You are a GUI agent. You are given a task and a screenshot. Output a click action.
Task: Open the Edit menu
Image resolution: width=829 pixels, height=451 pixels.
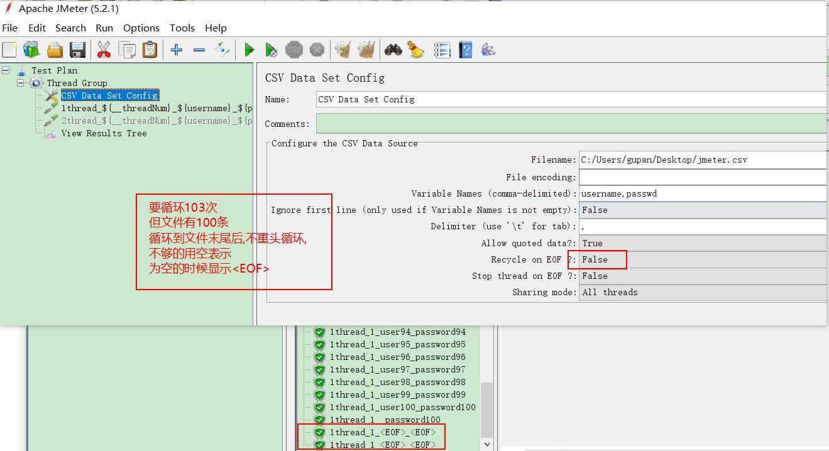coord(37,28)
